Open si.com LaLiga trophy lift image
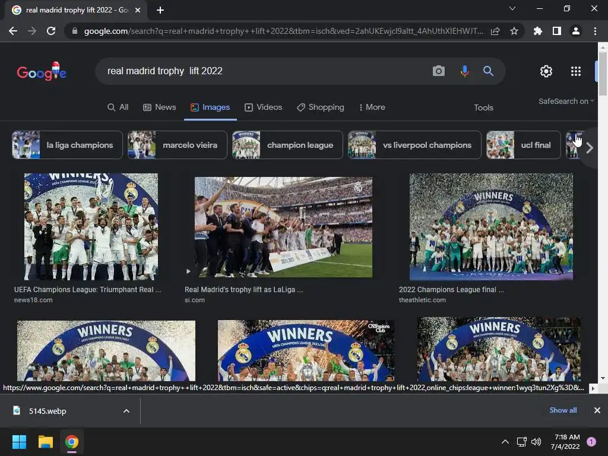 pos(283,227)
